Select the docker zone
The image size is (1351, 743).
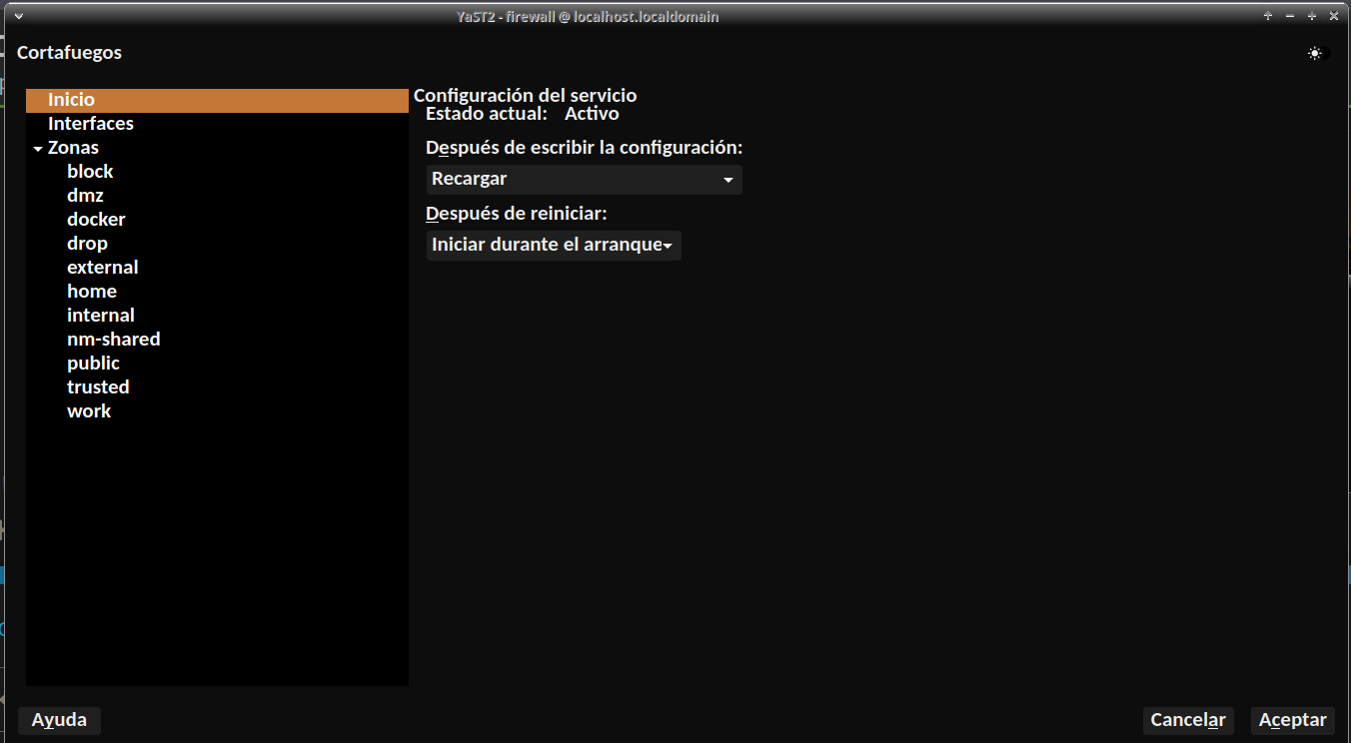click(x=96, y=220)
